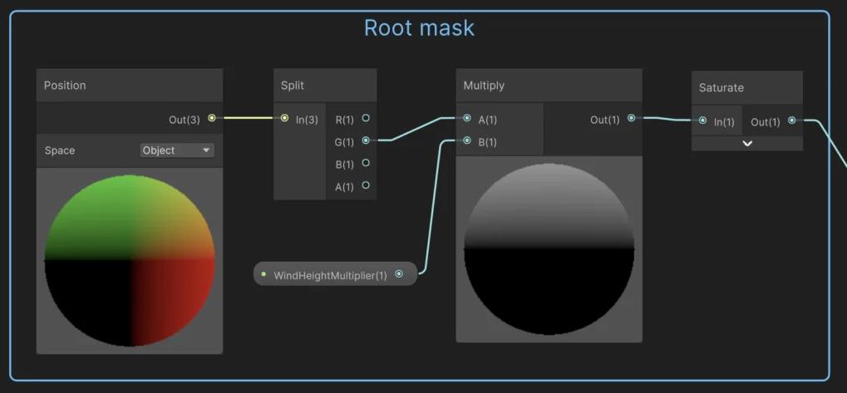This screenshot has height=393, width=847.
Task: Click the Multiply node Out(1) port
Action: tap(631, 118)
